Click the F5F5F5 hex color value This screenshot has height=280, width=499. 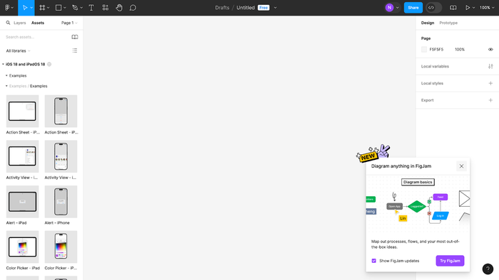point(436,50)
